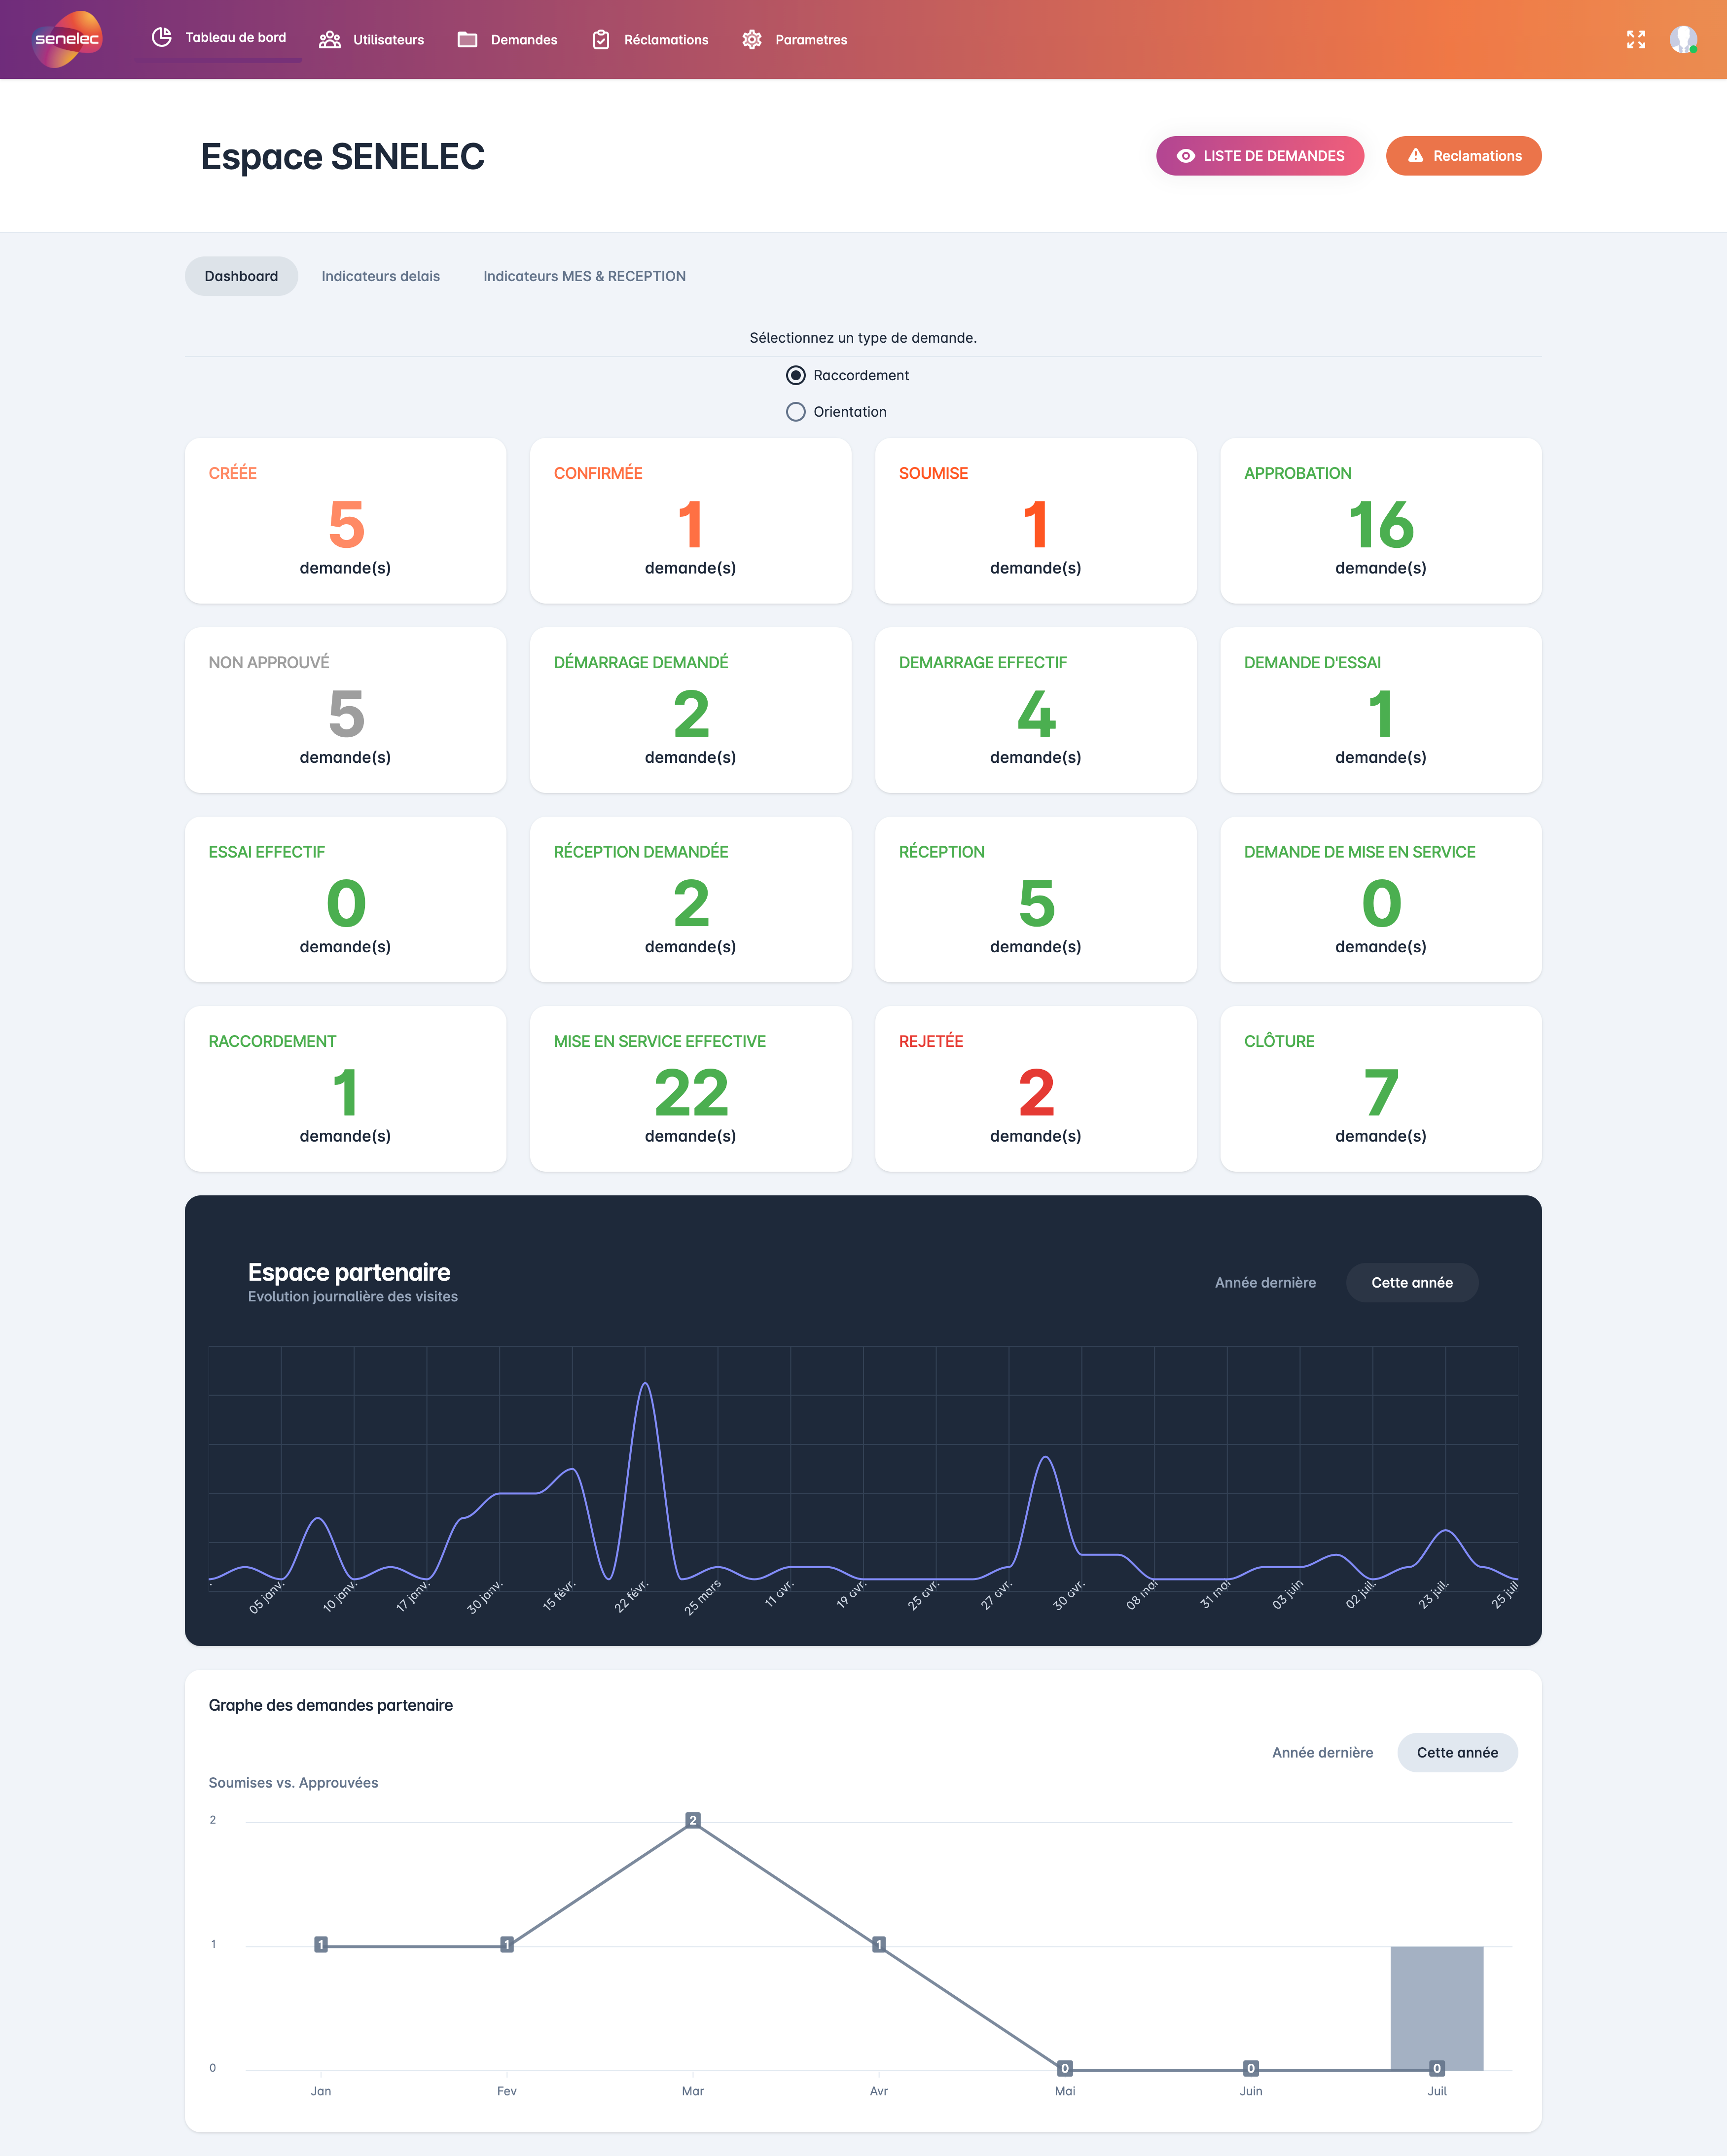Click the Graphe des demandes partenaire title
Viewport: 1727px width, 2156px height.
point(331,1705)
